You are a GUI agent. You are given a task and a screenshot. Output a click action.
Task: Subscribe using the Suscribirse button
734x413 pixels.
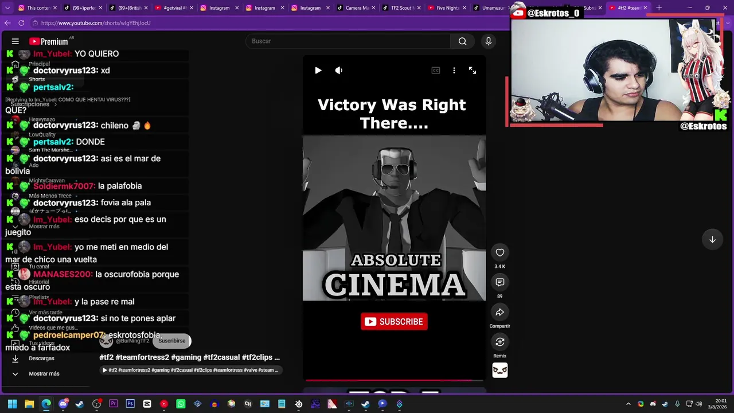tap(172, 341)
